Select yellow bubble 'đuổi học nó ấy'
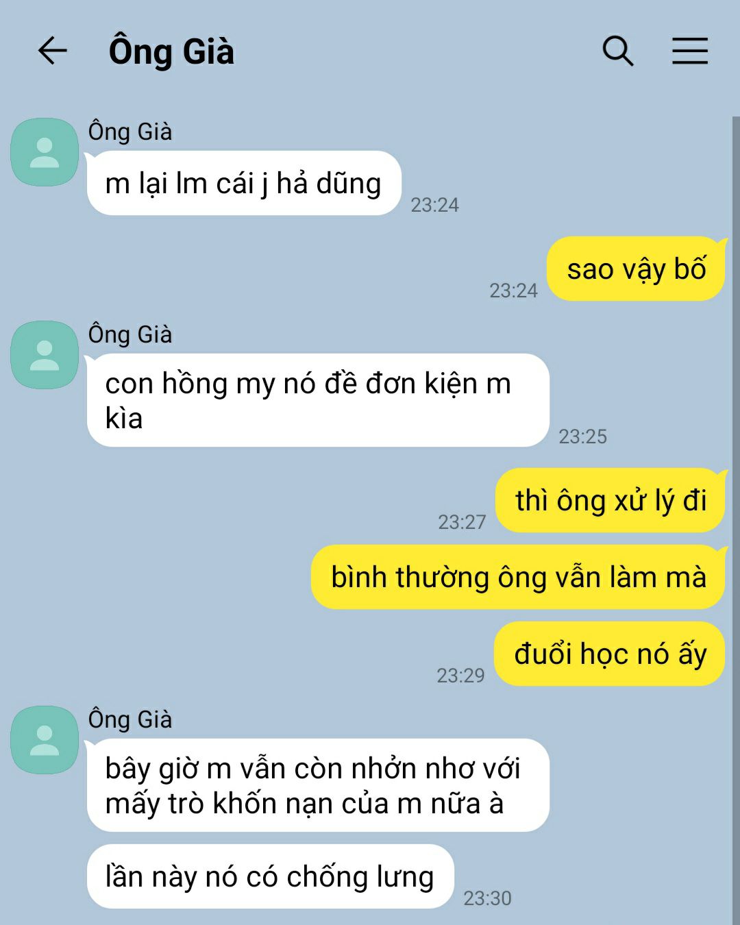 pos(609,654)
